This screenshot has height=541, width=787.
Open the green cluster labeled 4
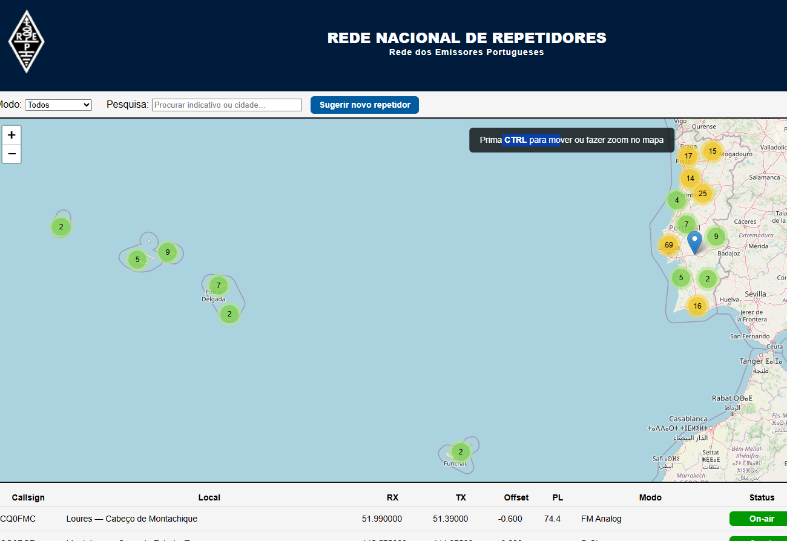tap(677, 200)
